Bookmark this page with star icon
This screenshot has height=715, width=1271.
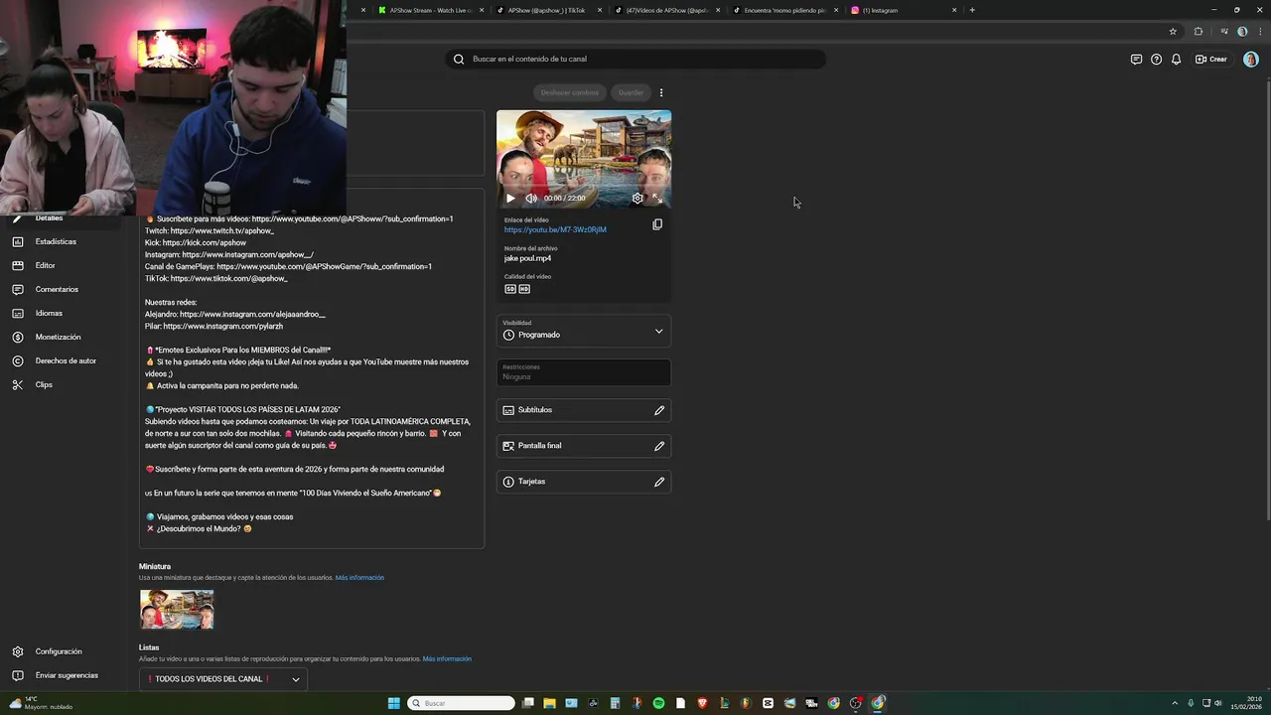(1173, 31)
